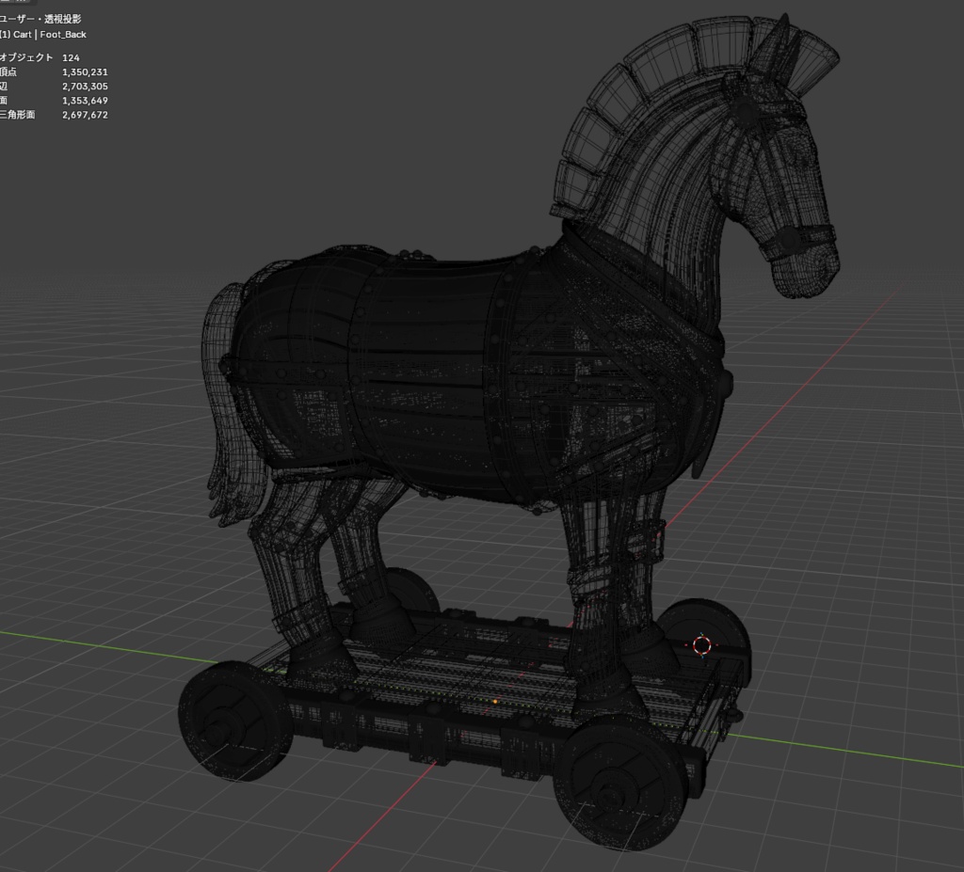Screen dimensions: 964x872
Task: Select the cart wheel beneath the horse's tail
Action: click(235, 721)
